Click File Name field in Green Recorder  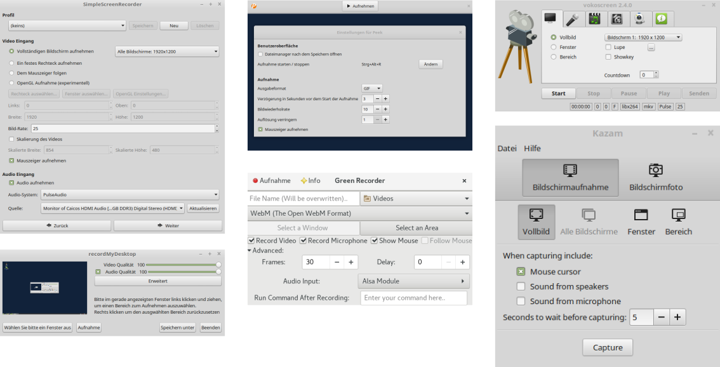(303, 199)
